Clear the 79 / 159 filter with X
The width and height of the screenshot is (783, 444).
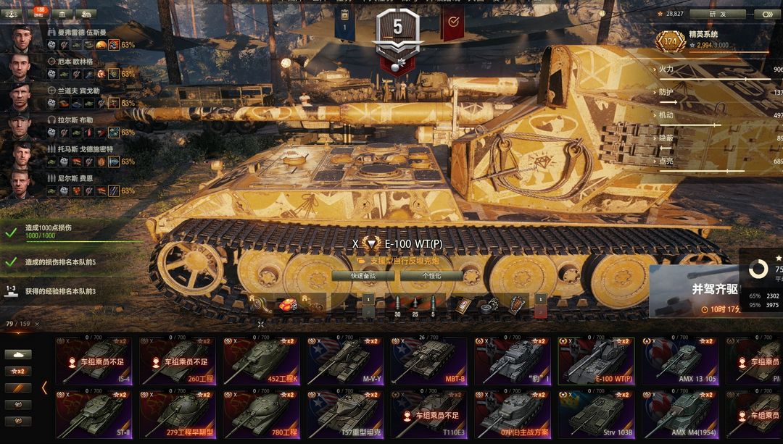pos(37,324)
